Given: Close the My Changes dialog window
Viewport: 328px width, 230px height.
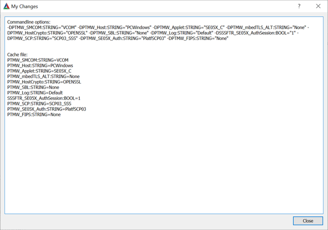Looking at the screenshot, I should pyautogui.click(x=318, y=6).
